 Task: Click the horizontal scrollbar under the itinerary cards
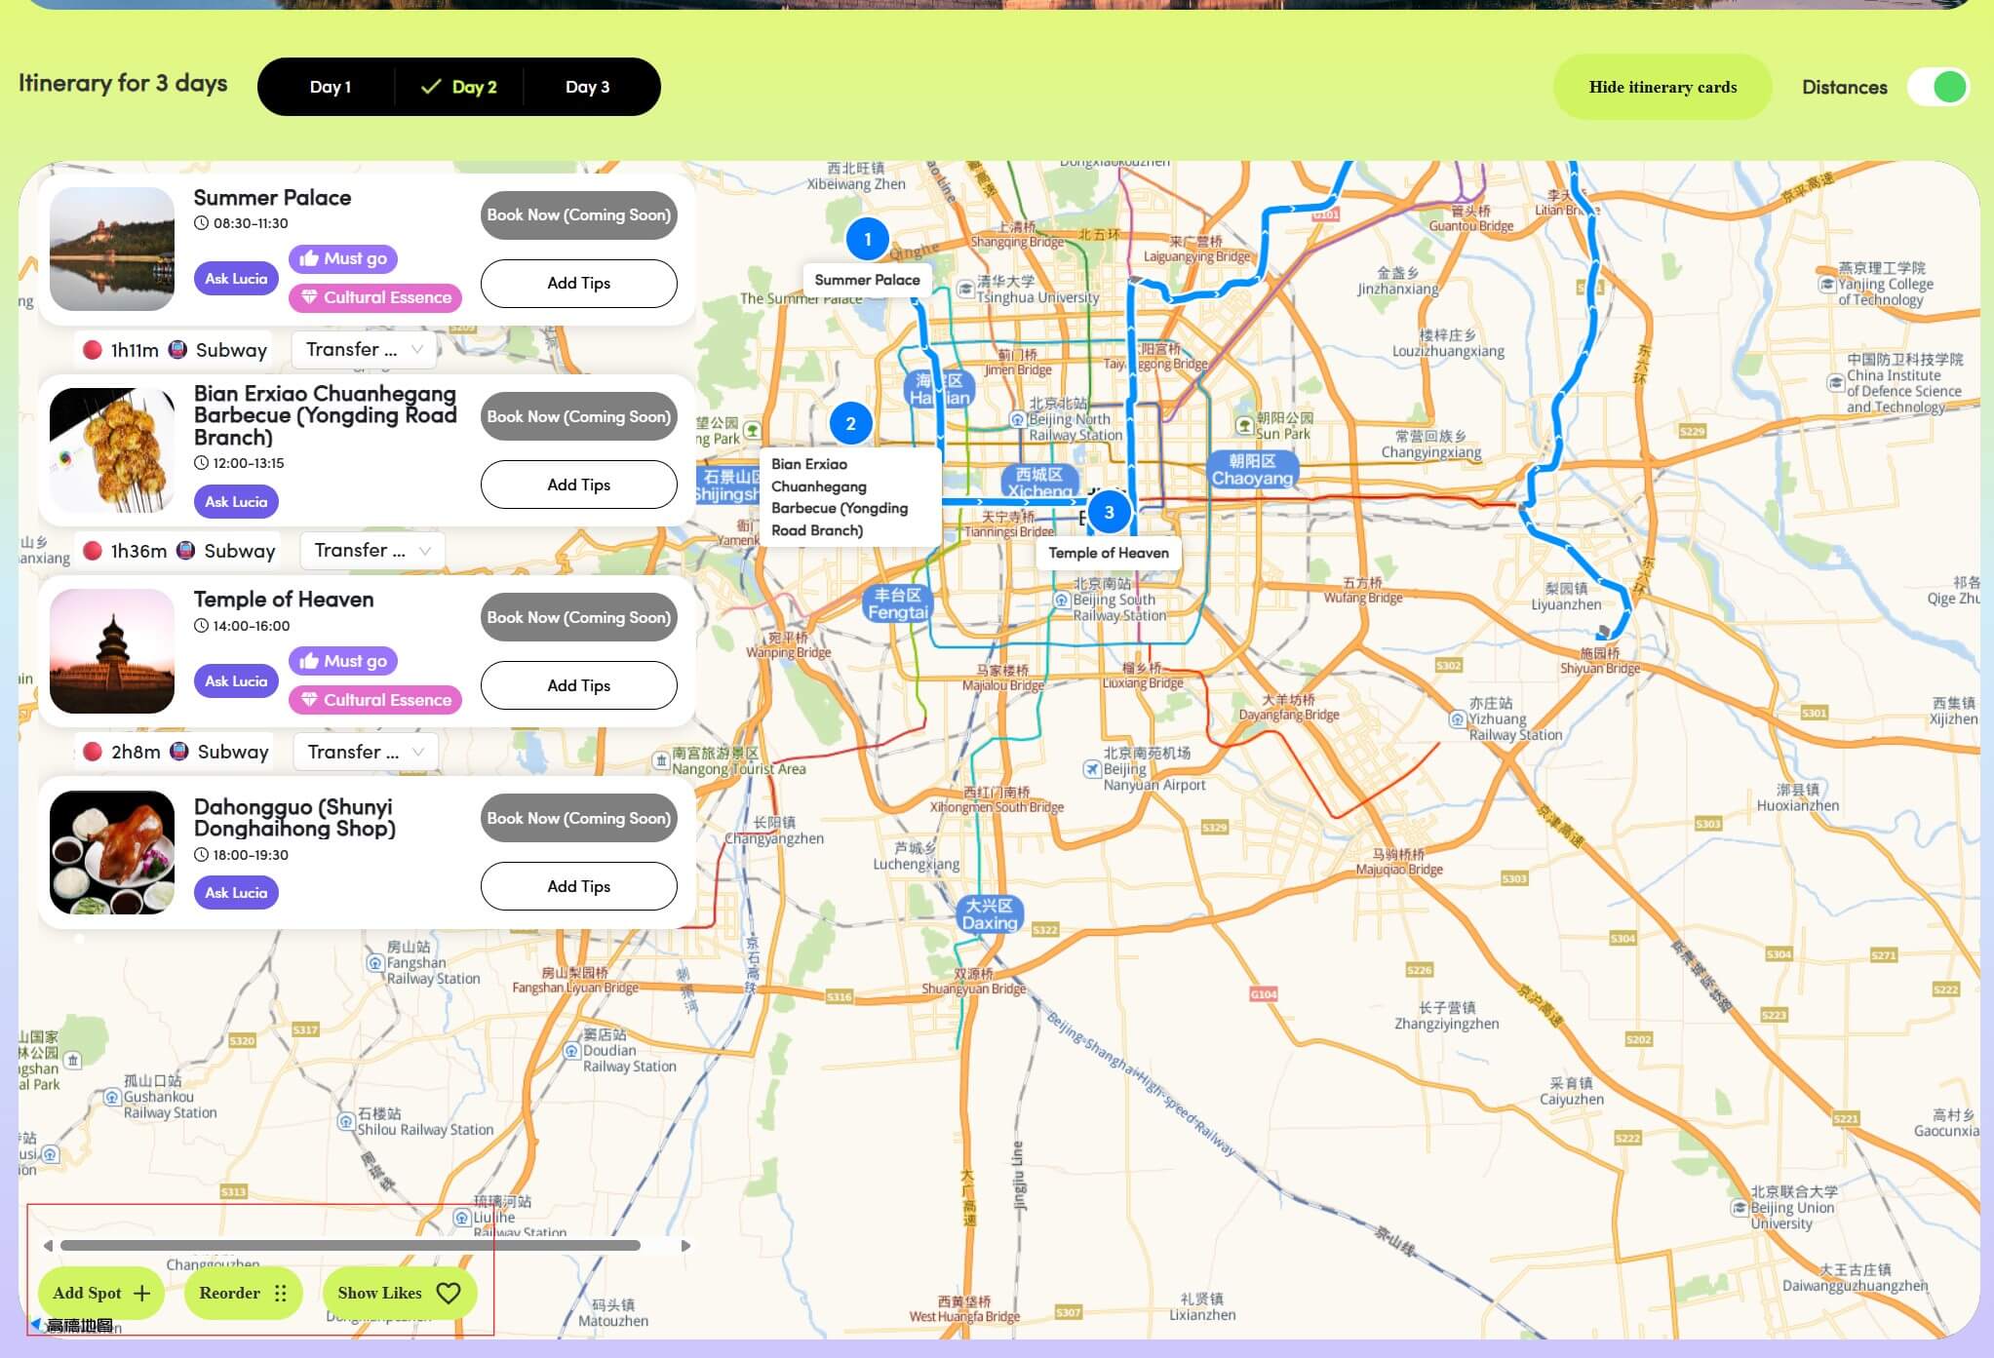[350, 1246]
